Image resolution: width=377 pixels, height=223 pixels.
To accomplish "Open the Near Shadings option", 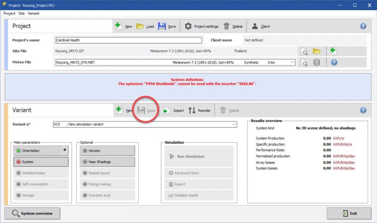I will (x=107, y=162).
